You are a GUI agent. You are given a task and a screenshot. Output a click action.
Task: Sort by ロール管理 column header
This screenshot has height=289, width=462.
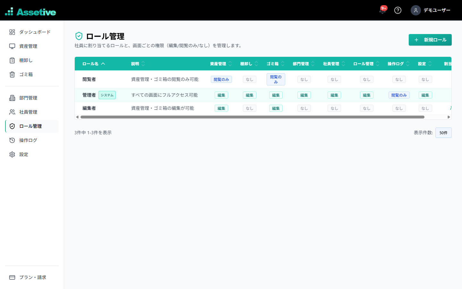tap(366, 64)
